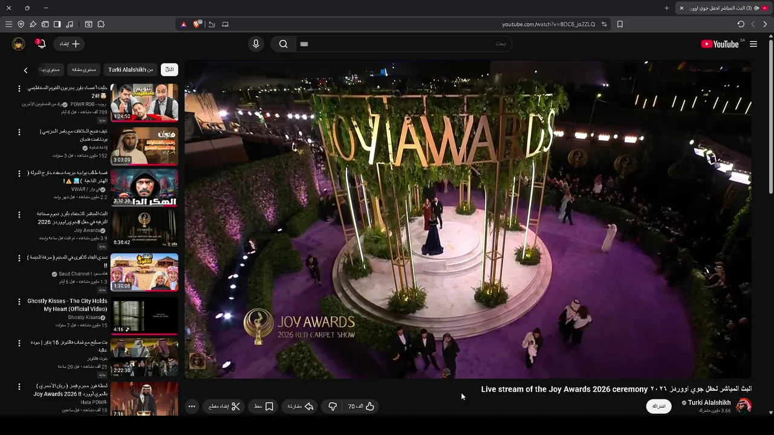Open the tab search icon in the toolbar
The width and height of the screenshot is (774, 435).
pos(88,24)
